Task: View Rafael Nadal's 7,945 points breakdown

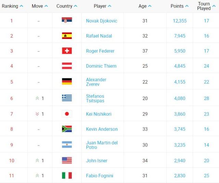Action: [x=180, y=36]
